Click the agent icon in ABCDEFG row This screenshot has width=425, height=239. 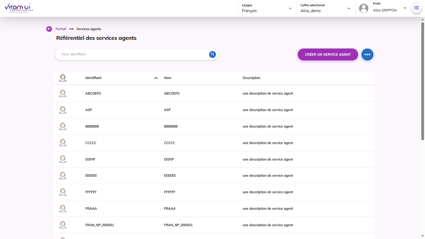(63, 93)
